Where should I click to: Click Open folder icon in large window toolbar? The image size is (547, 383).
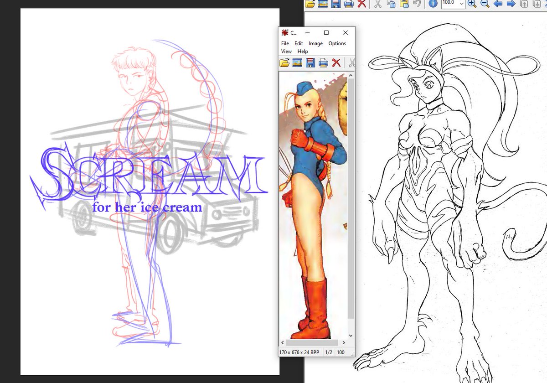point(310,3)
